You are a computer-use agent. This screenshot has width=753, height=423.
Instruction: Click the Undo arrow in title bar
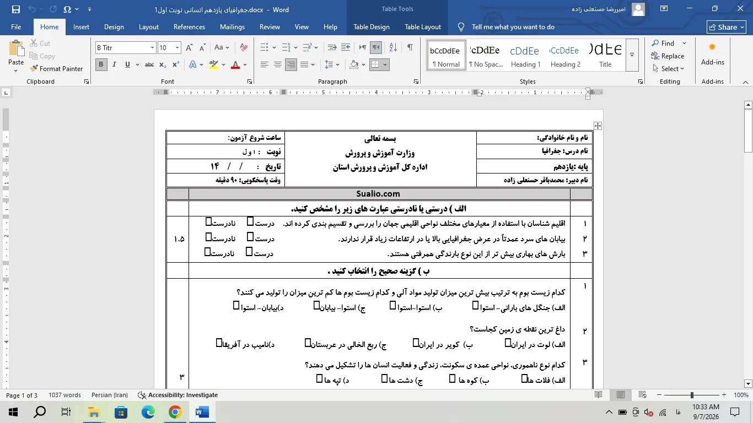[x=32, y=9]
